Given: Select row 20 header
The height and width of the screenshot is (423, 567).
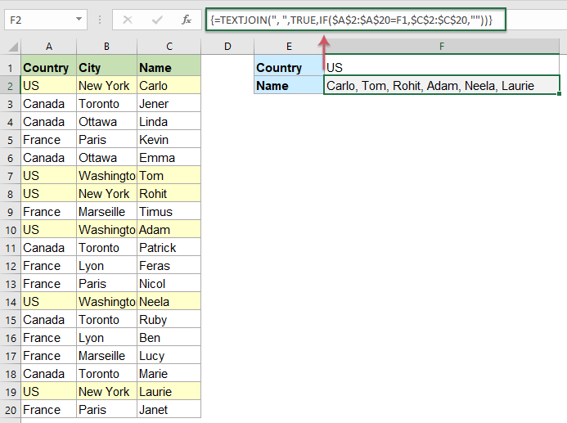Looking at the screenshot, I should coord(10,410).
